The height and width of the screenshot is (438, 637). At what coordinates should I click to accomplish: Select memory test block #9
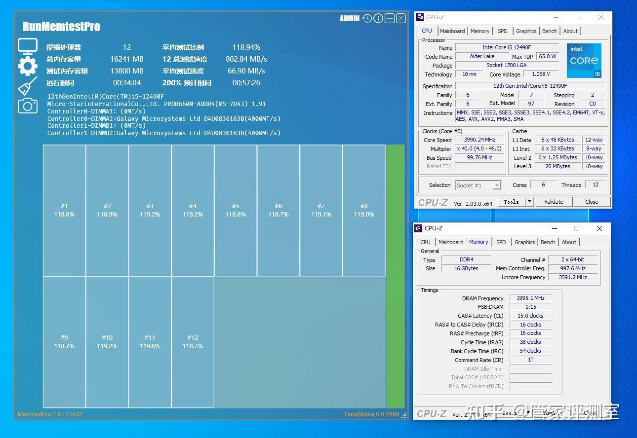(64, 342)
